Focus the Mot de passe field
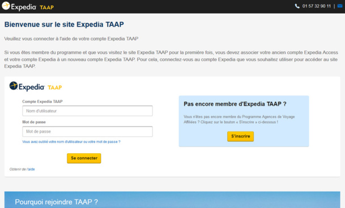The width and height of the screenshot is (345, 208). [87, 132]
